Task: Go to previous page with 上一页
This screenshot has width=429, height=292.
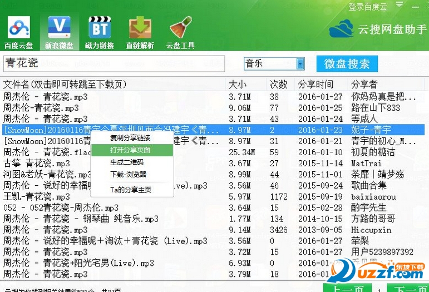Action: pos(347,288)
